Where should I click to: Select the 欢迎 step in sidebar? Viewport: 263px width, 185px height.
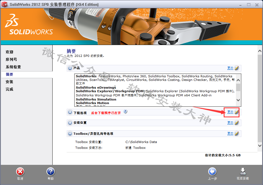pyautogui.click(x=9, y=52)
